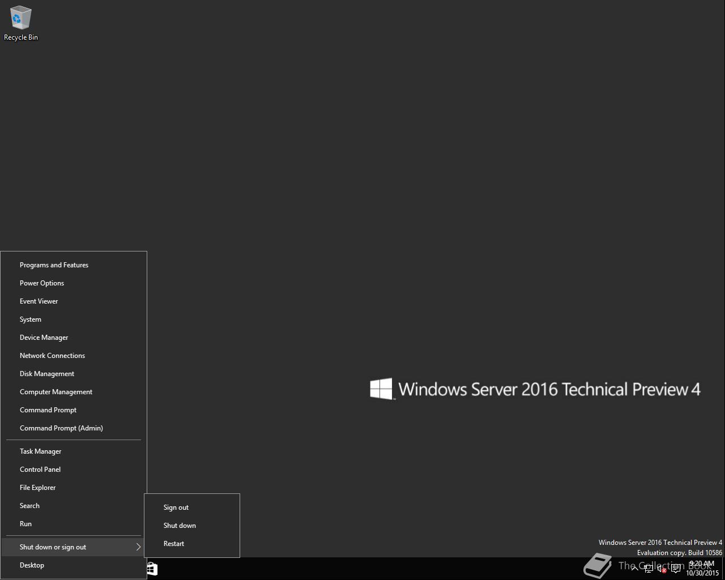Open the network status tray icon
725x580 pixels.
pos(649,569)
